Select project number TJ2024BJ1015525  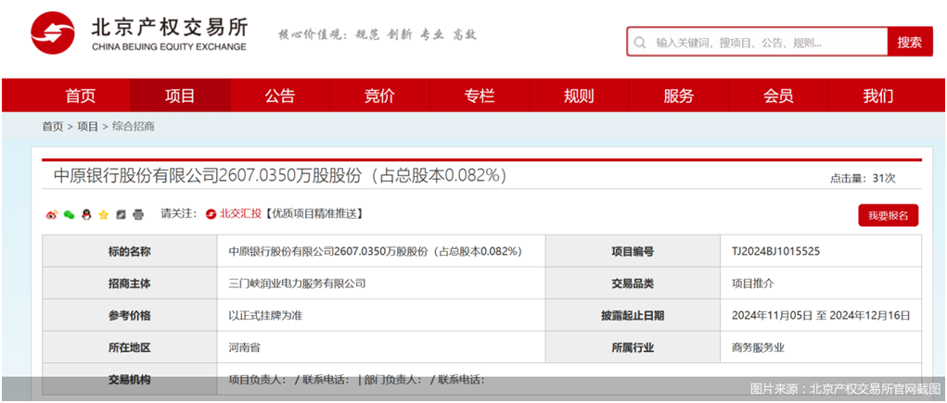coord(775,252)
